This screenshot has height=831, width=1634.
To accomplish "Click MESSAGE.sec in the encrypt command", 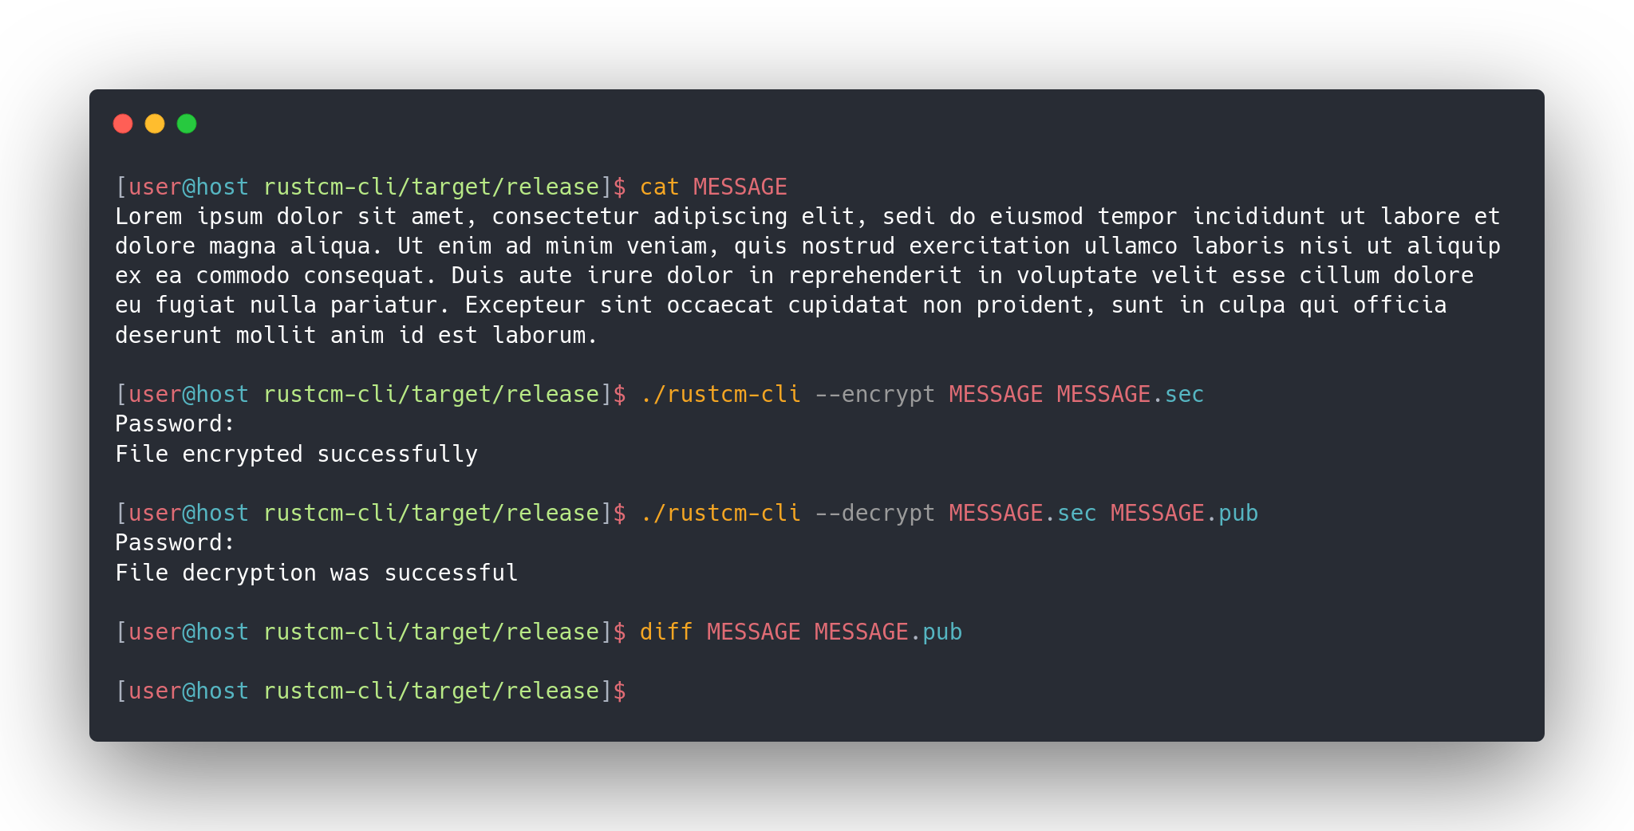I will click(x=1130, y=394).
